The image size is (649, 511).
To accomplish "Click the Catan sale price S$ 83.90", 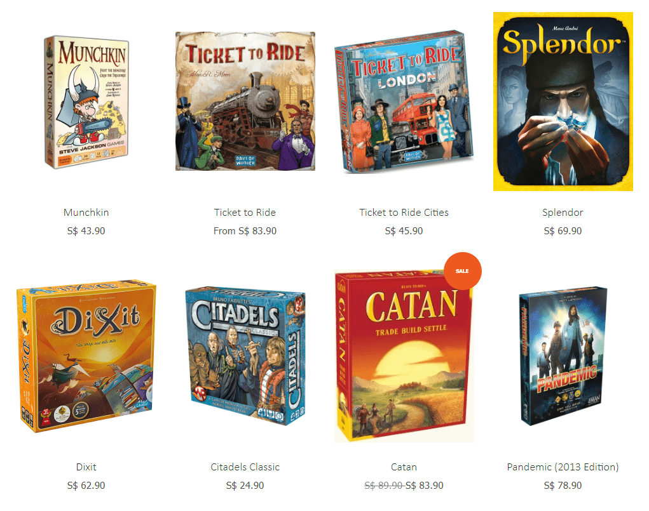I will coord(424,486).
